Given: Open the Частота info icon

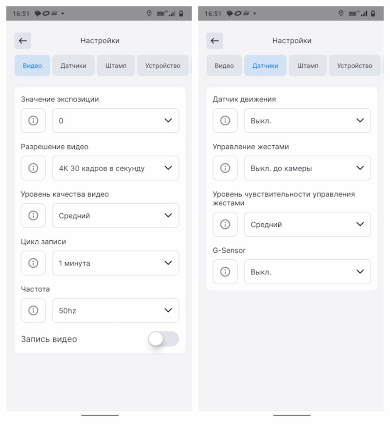Looking at the screenshot, I should click(33, 310).
